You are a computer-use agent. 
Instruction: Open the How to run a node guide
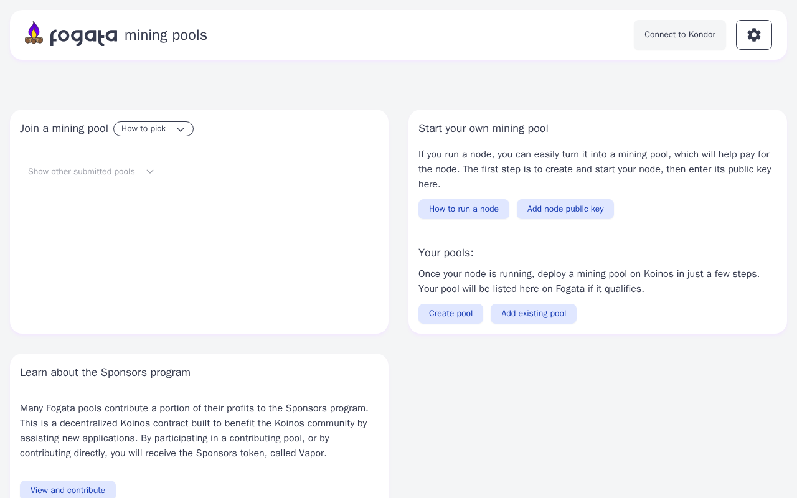click(463, 209)
